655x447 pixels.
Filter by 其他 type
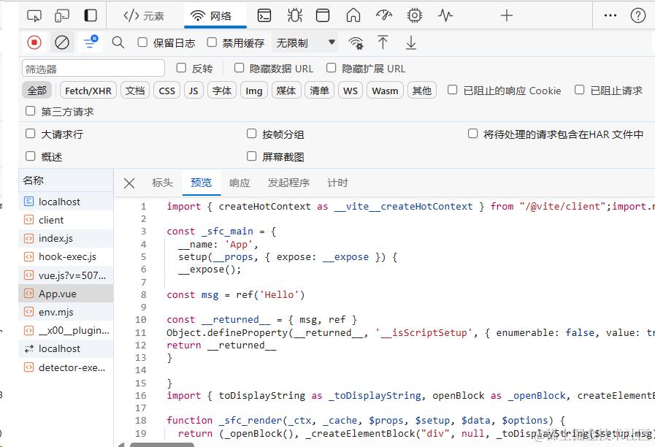click(422, 91)
